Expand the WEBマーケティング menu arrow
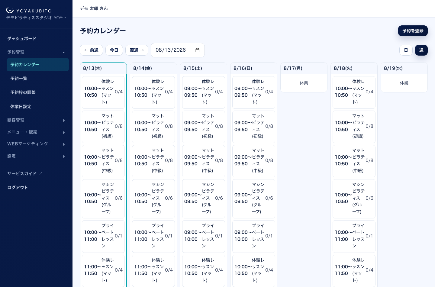The height and width of the screenshot is (287, 435). pyautogui.click(x=64, y=144)
